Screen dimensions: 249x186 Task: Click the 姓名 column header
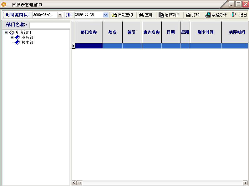coord(112,32)
